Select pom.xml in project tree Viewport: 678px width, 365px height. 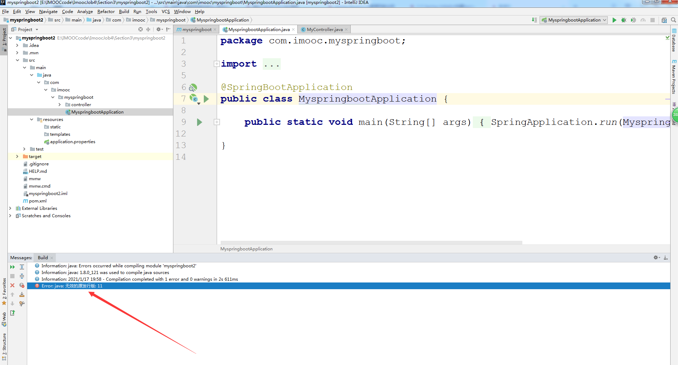[37, 201]
